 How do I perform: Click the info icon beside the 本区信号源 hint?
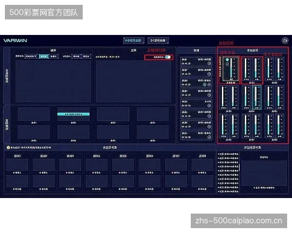(8, 148)
